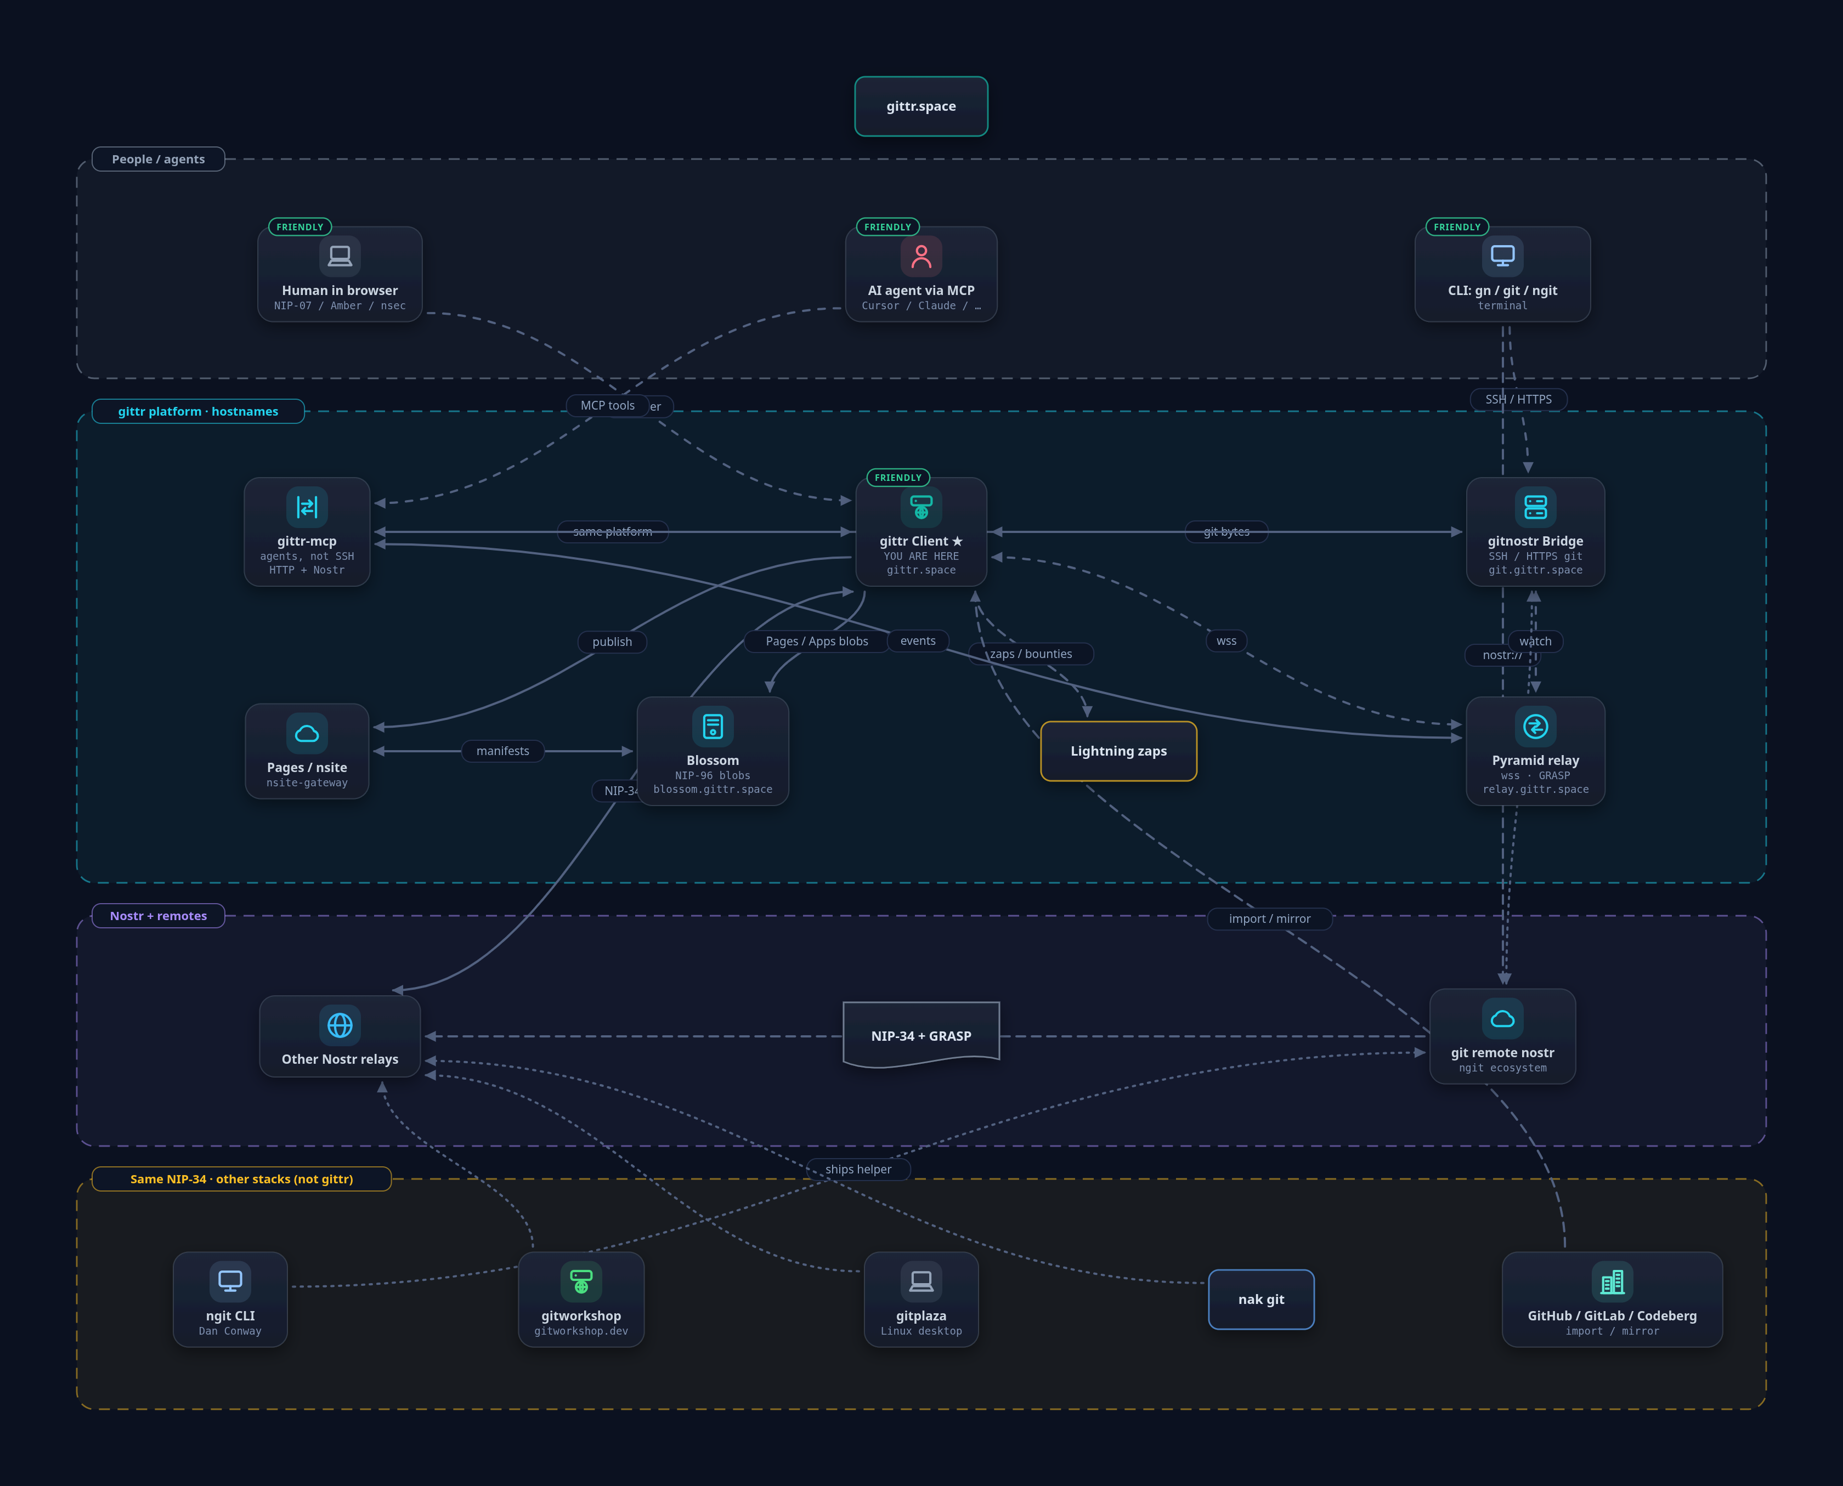
Task: Select the nak git node
Action: coord(1261,1298)
